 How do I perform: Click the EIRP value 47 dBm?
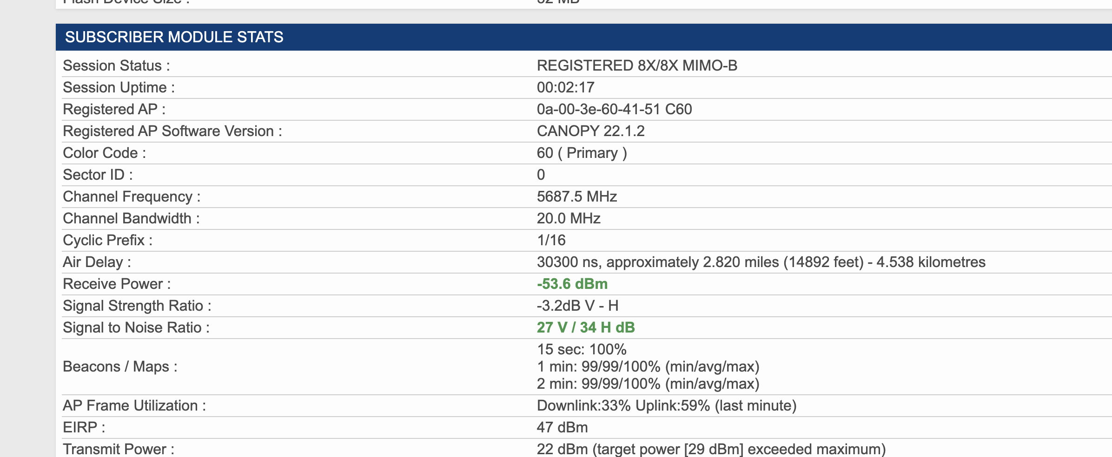coord(562,427)
